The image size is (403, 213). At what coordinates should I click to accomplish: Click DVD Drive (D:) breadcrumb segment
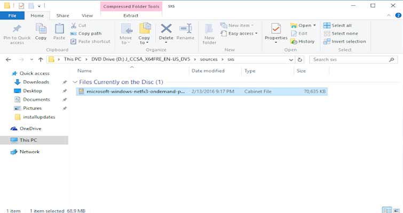point(140,59)
